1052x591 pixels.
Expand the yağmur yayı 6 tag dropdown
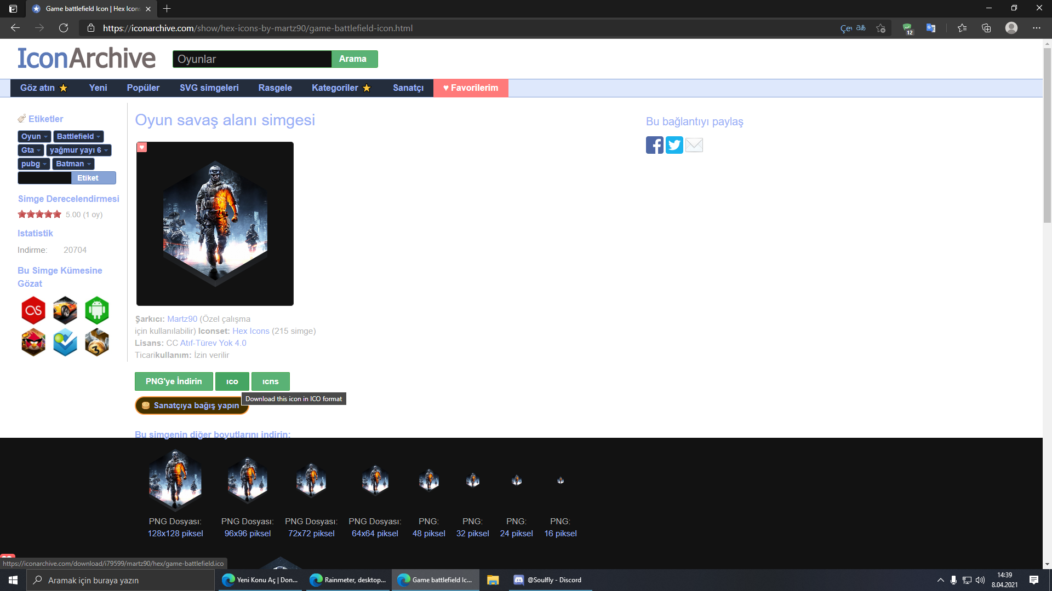tap(106, 150)
